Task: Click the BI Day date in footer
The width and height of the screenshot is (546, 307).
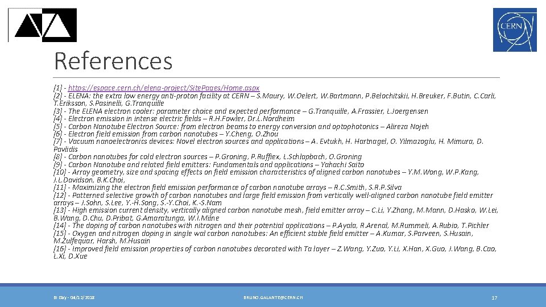Action: point(74,297)
